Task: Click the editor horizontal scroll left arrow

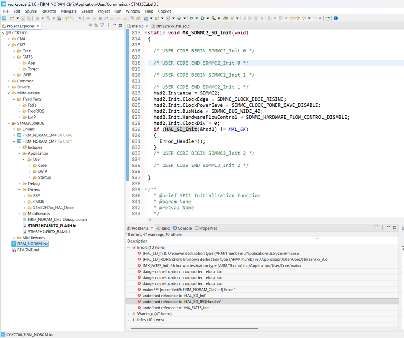Action: pos(150,220)
